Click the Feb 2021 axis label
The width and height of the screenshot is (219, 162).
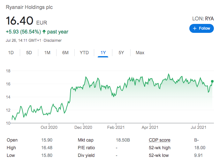tap(116, 127)
